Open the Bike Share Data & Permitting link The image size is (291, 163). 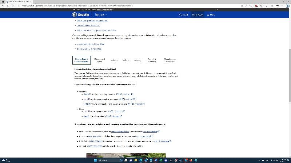(x=89, y=49)
